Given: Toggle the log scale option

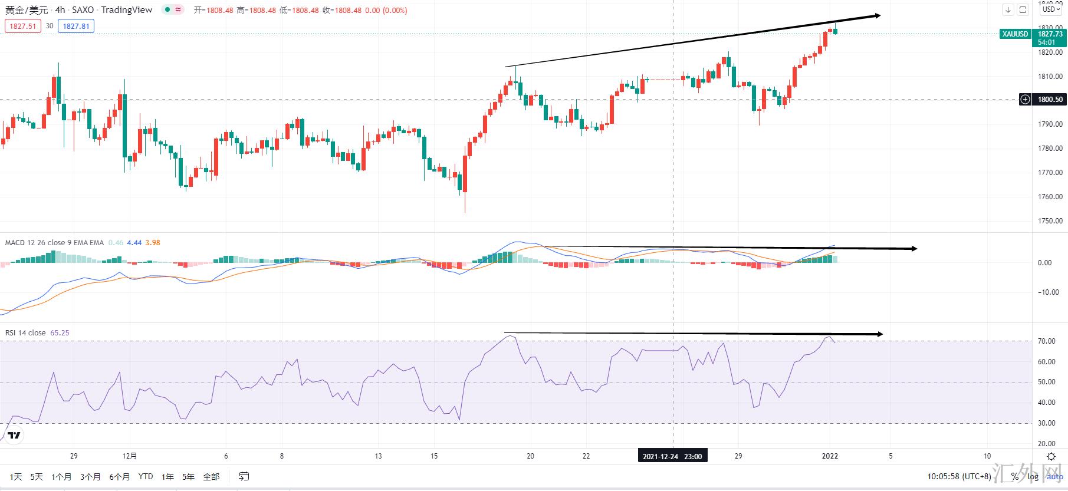Looking at the screenshot, I should [1032, 476].
